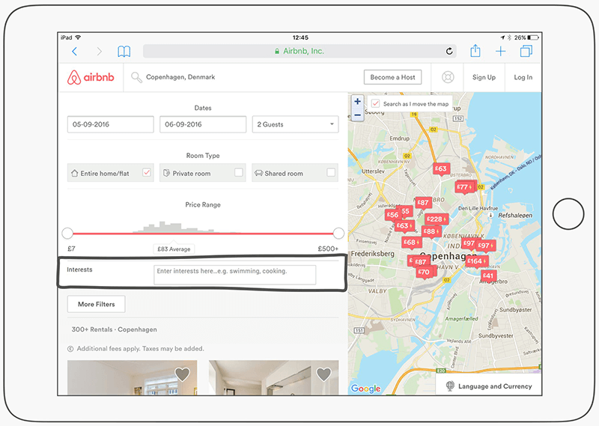Tap the Safari back arrow

click(74, 51)
